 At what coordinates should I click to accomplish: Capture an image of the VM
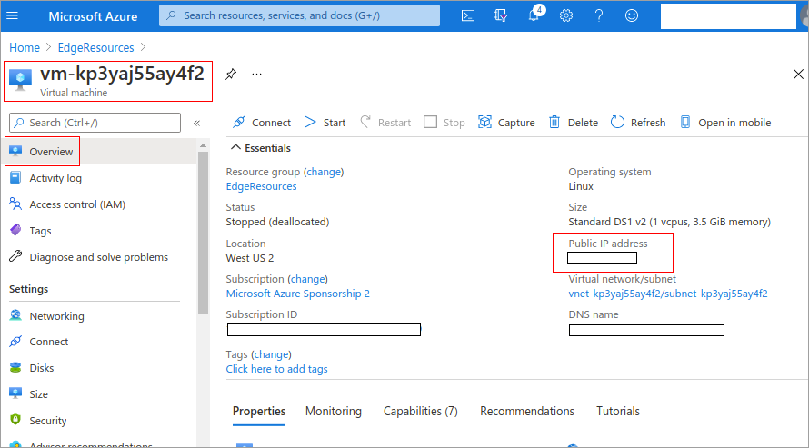coord(506,123)
